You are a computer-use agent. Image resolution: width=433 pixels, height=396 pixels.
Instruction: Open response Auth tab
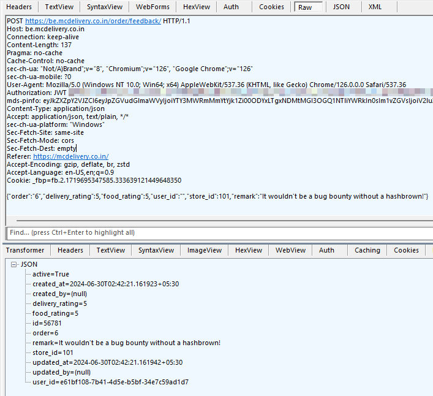click(x=326, y=250)
